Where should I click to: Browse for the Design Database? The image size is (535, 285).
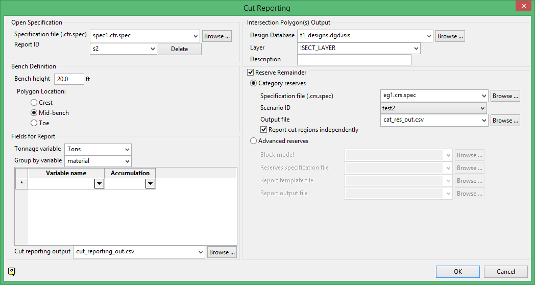(450, 36)
